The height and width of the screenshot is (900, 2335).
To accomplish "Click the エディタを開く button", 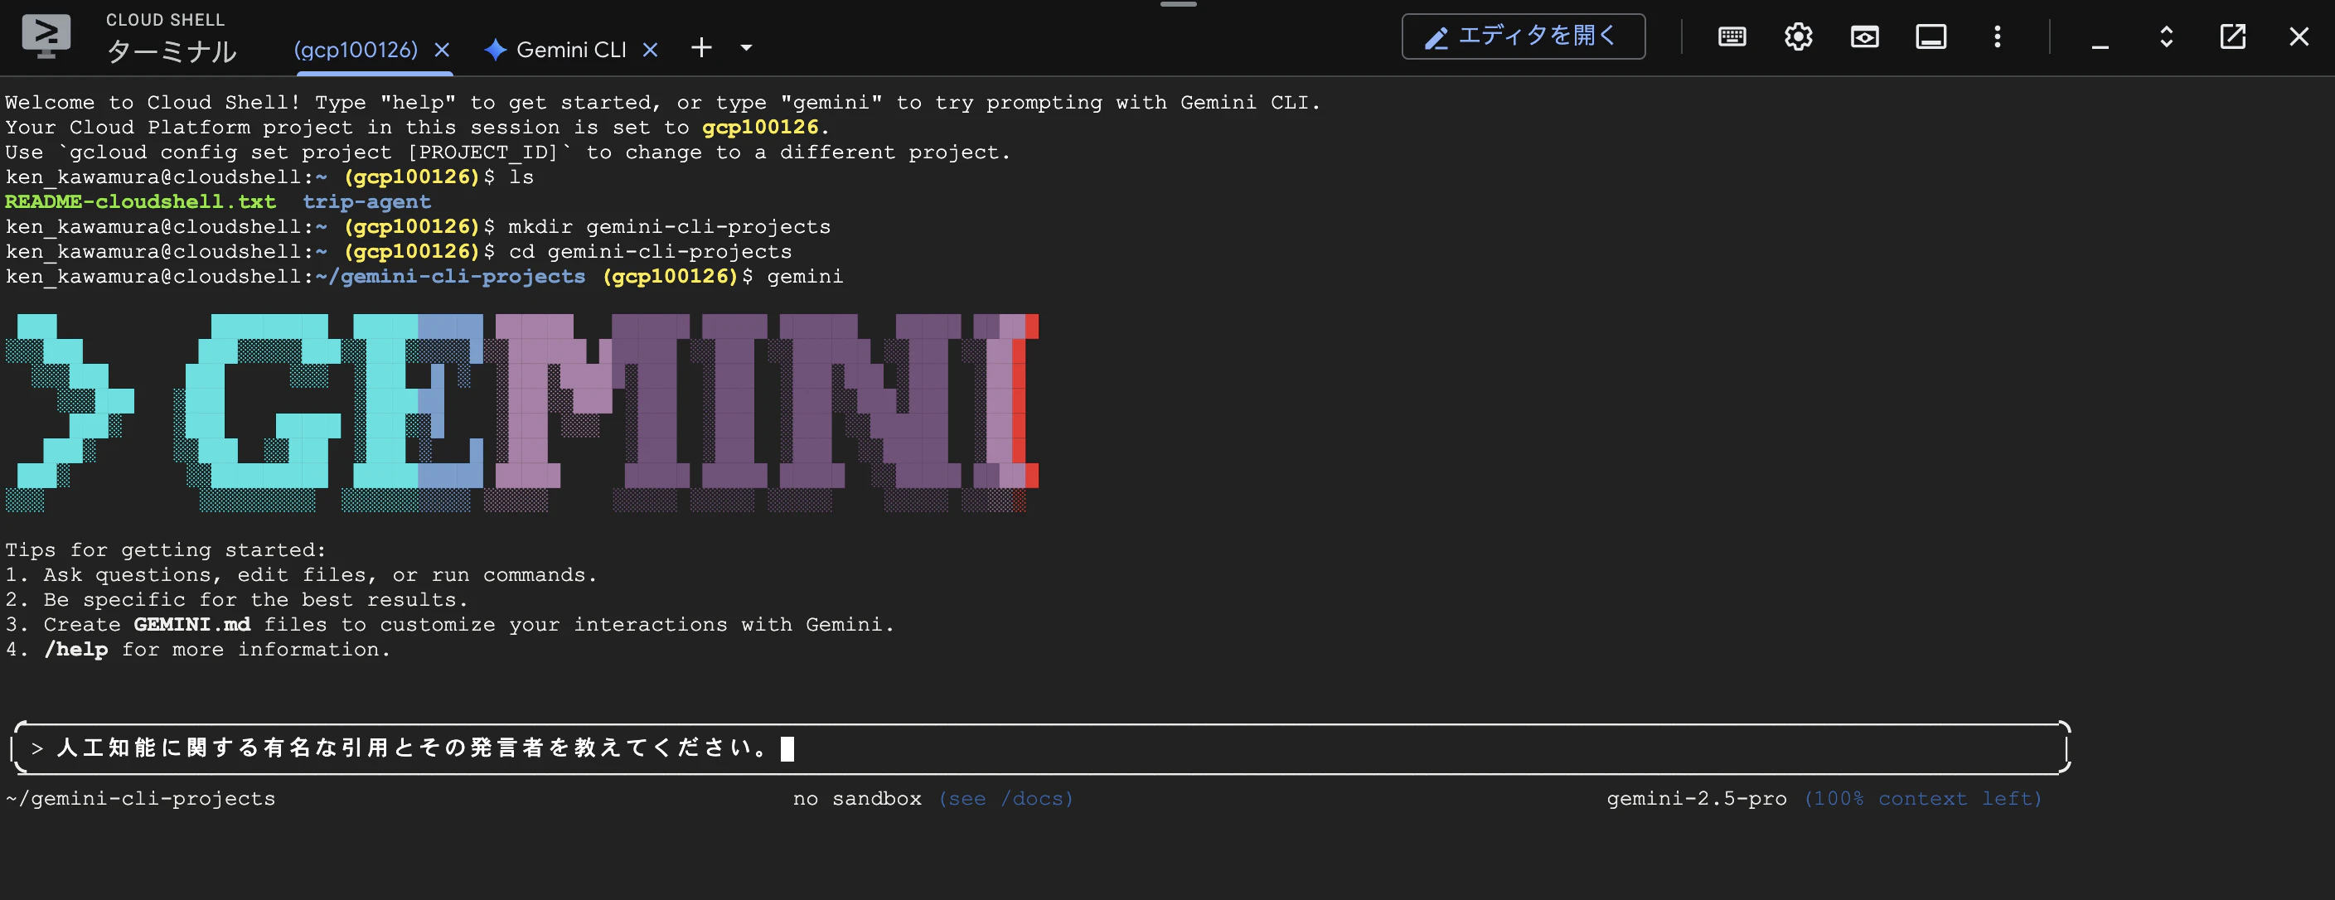I will (1523, 36).
